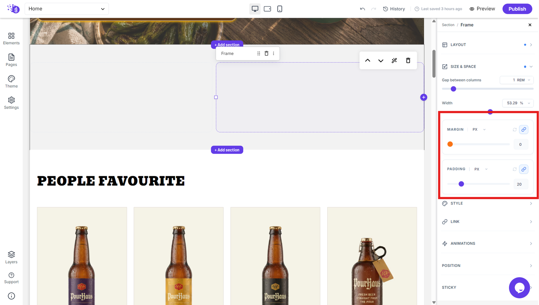Adjust the padding slider handle

click(x=461, y=184)
